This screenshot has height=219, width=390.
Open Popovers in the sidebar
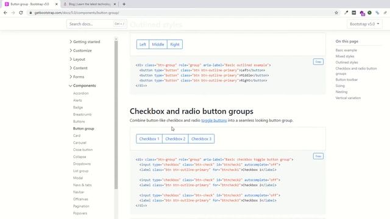[x=80, y=214]
